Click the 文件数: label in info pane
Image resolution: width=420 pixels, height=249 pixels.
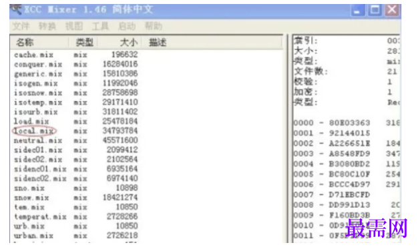coord(310,71)
